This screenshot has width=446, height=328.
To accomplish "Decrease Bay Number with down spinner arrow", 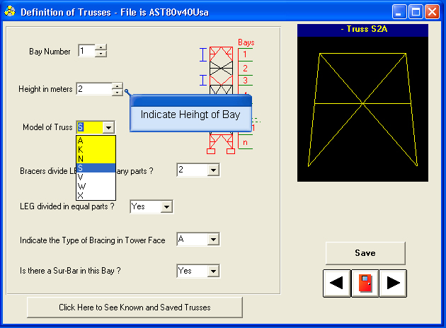I will [x=101, y=54].
